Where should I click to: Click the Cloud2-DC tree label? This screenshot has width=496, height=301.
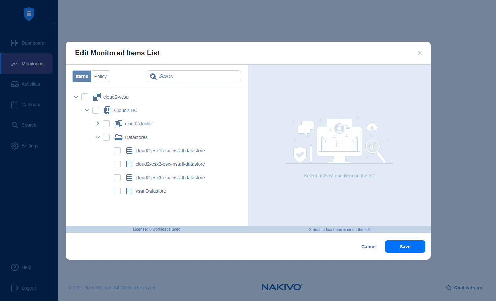[126, 110]
